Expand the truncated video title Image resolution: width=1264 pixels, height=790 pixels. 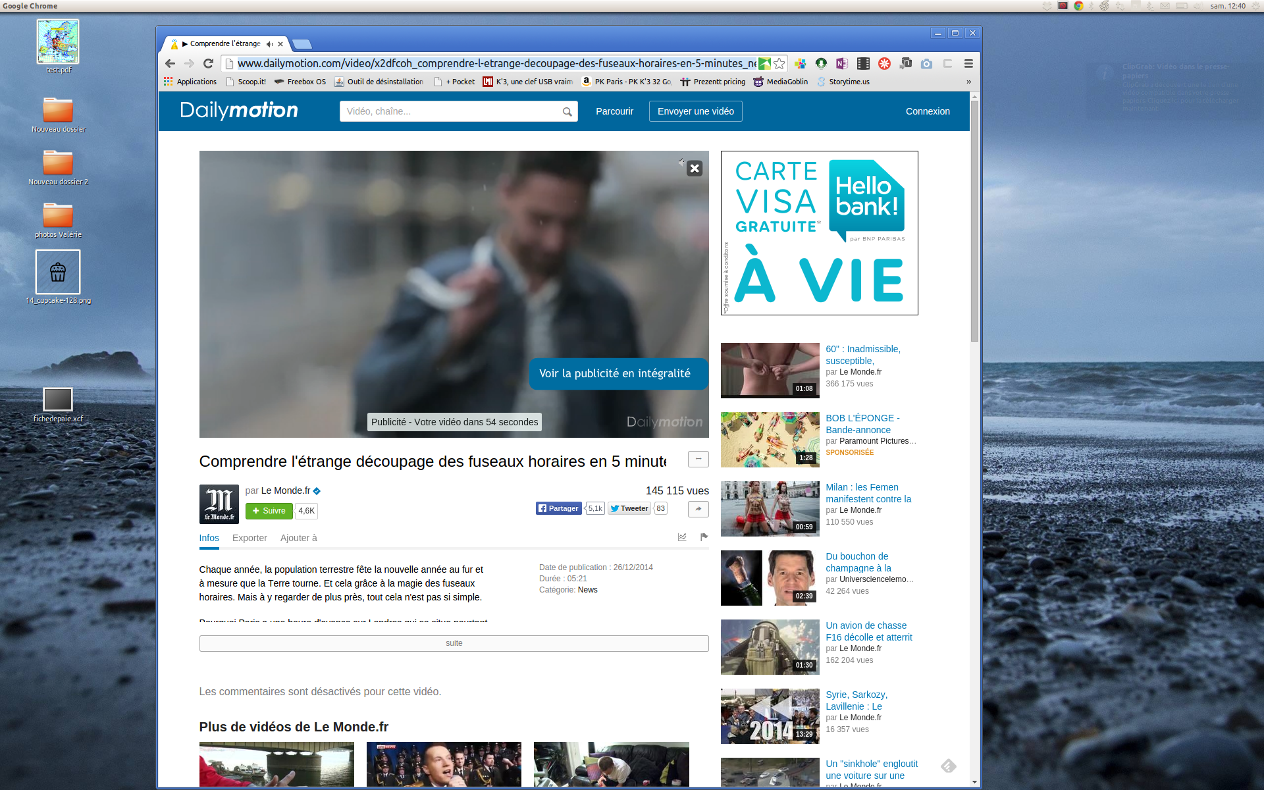tap(698, 459)
